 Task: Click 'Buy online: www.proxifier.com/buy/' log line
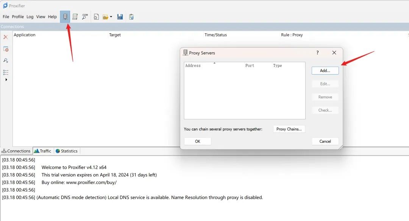coord(79,182)
